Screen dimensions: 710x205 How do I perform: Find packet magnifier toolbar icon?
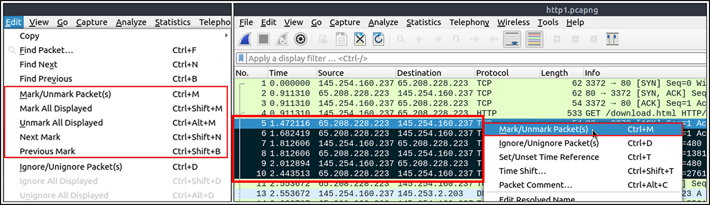point(401,39)
